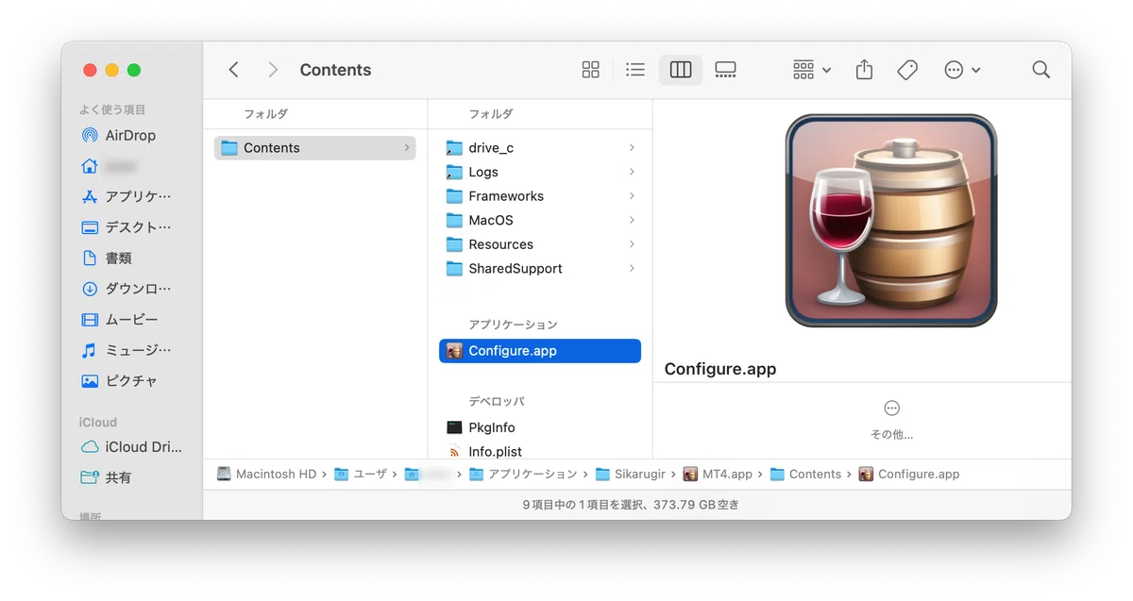Switch to column view
The width and height of the screenshot is (1133, 601).
(681, 70)
